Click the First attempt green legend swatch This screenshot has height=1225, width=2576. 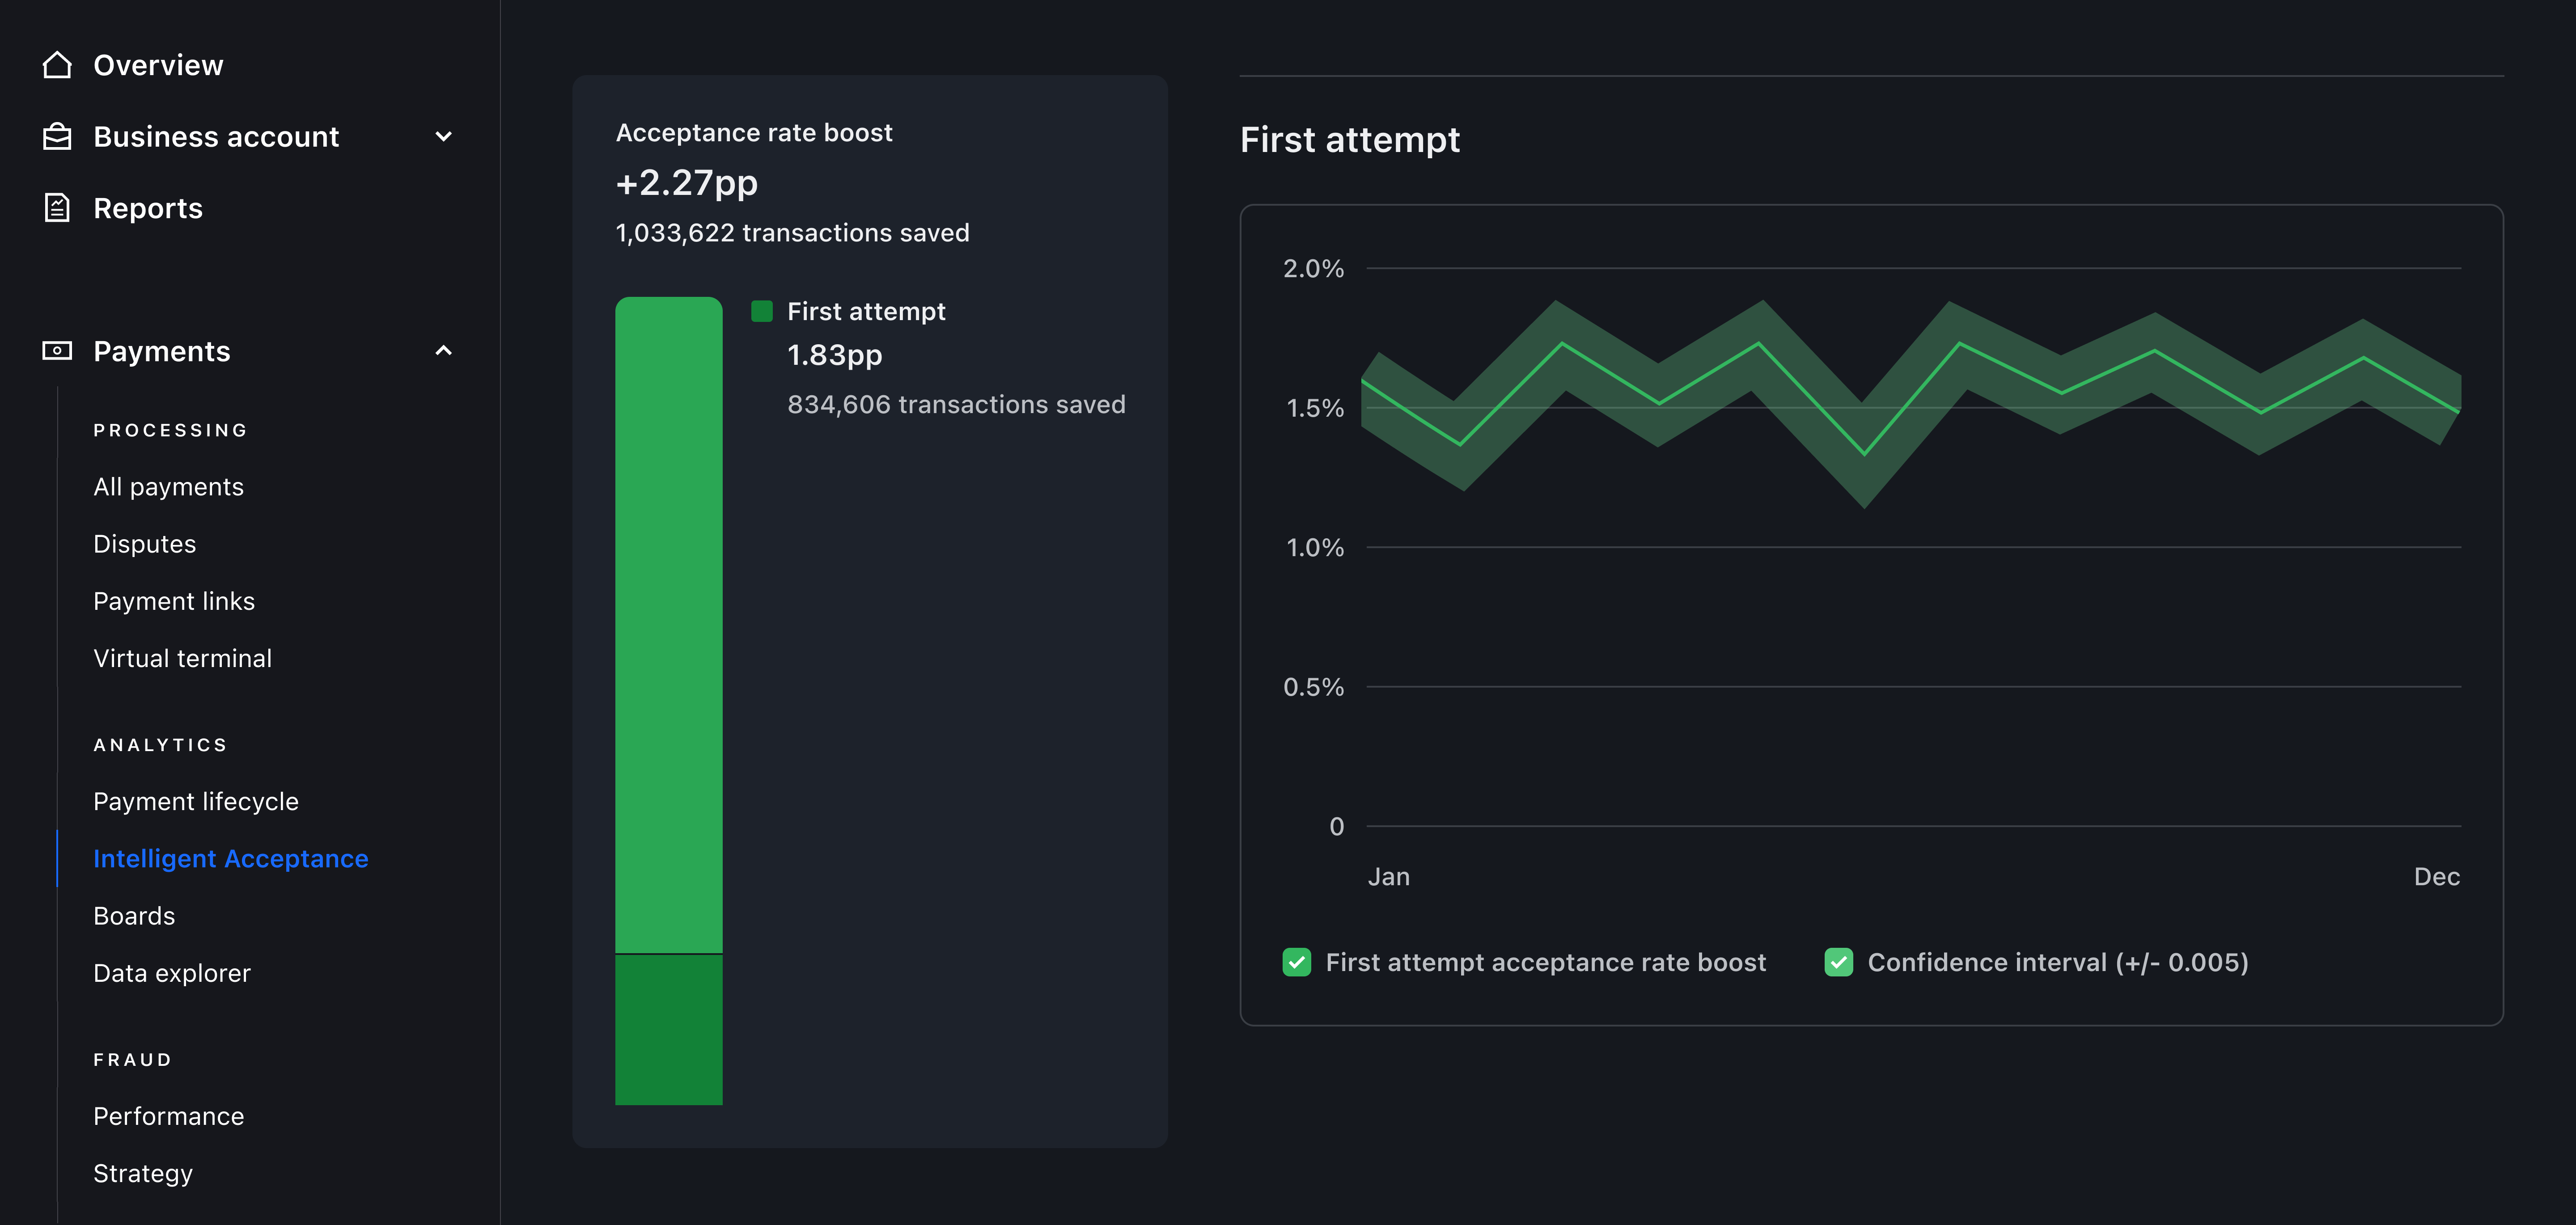762,311
